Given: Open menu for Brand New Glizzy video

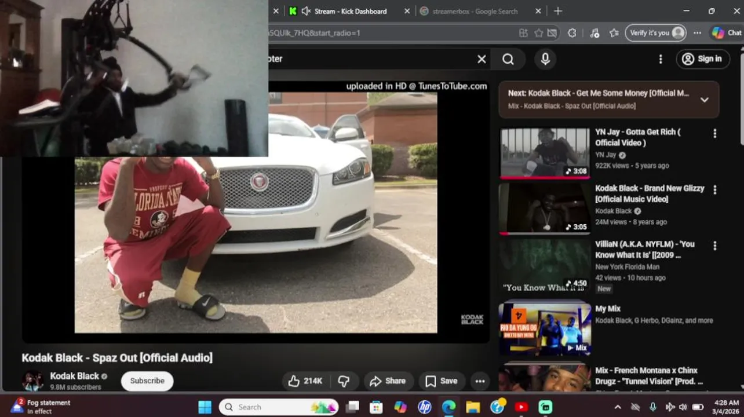Looking at the screenshot, I should pyautogui.click(x=714, y=190).
